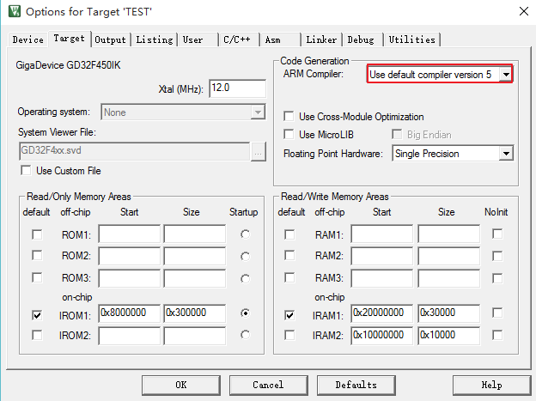536x401 pixels.
Task: Select ROM3 Startup radio button
Action: tap(245, 278)
